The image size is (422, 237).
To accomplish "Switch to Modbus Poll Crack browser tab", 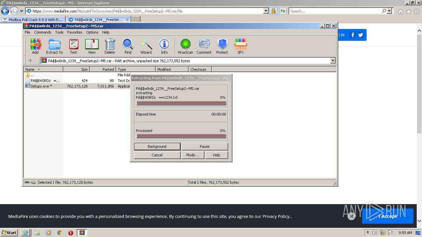I will pos(33,19).
